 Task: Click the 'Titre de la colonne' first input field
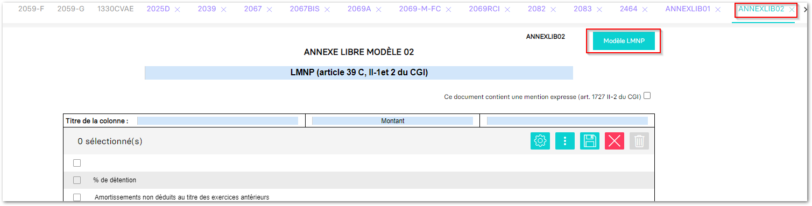[x=217, y=121]
